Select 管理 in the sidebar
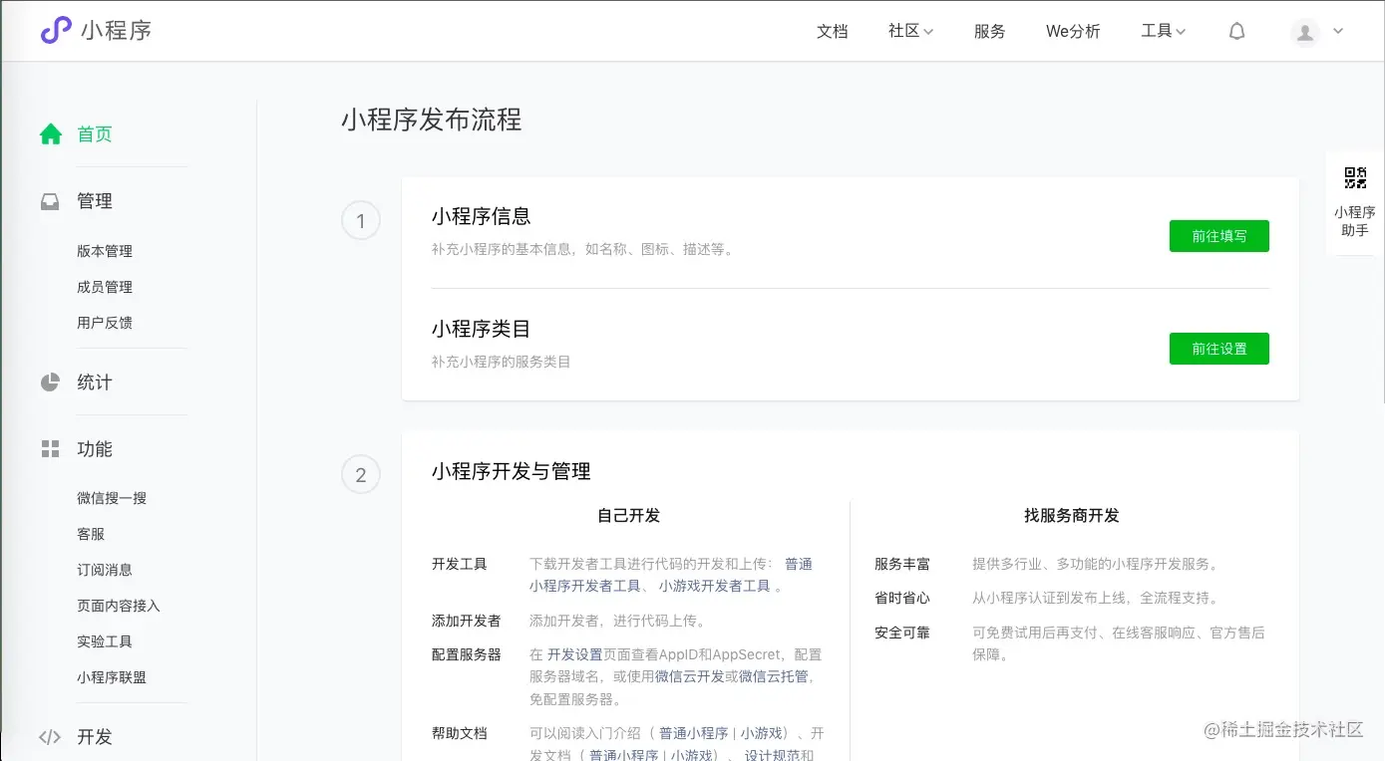The width and height of the screenshot is (1385, 761). coord(95,201)
